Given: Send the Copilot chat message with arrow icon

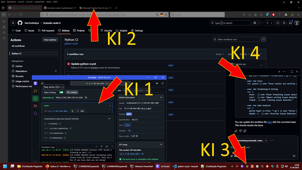Looking at the screenshot, I should click(294, 156).
